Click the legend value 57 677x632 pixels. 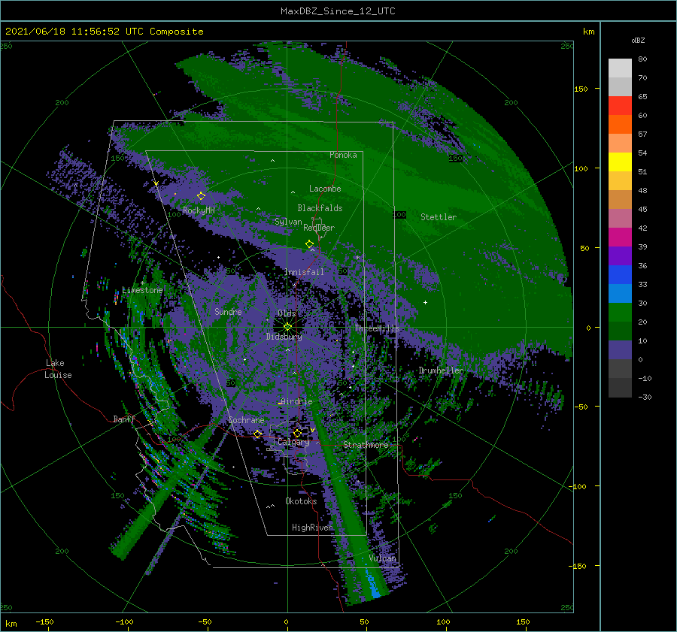pyautogui.click(x=642, y=135)
